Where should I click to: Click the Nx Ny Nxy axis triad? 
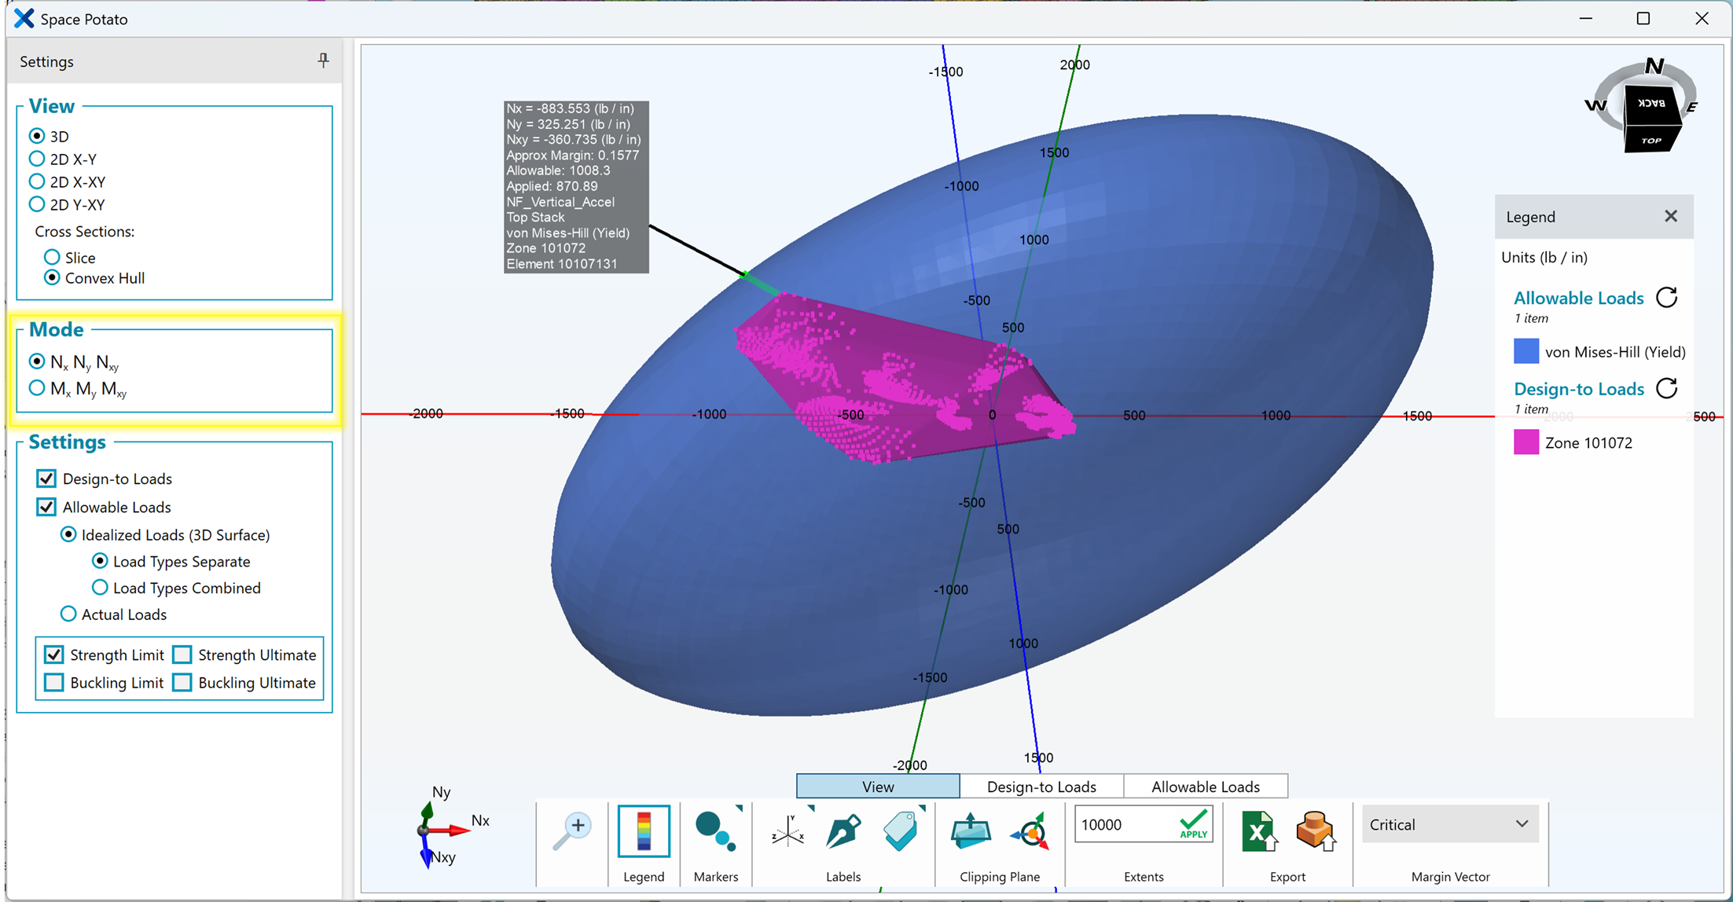(x=446, y=829)
